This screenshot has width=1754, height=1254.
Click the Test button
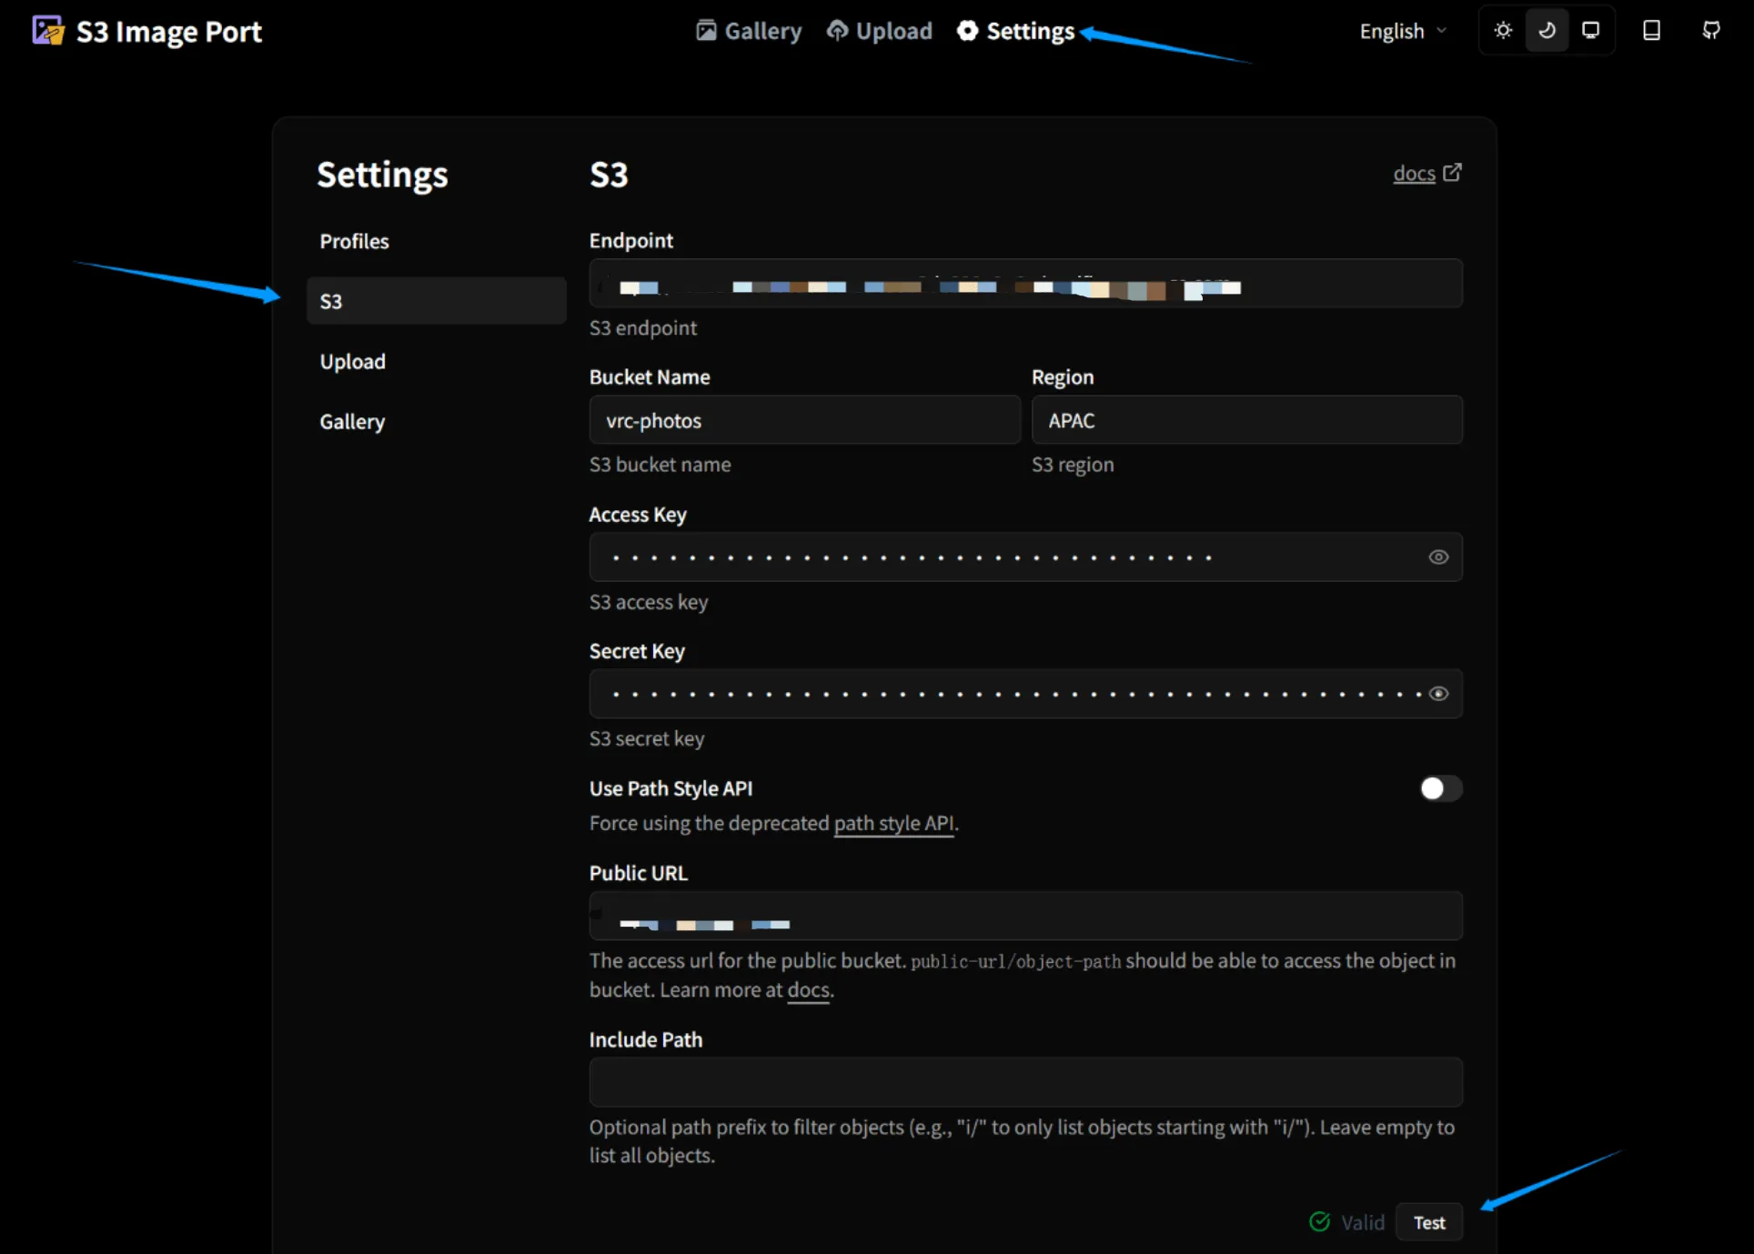[1429, 1223]
